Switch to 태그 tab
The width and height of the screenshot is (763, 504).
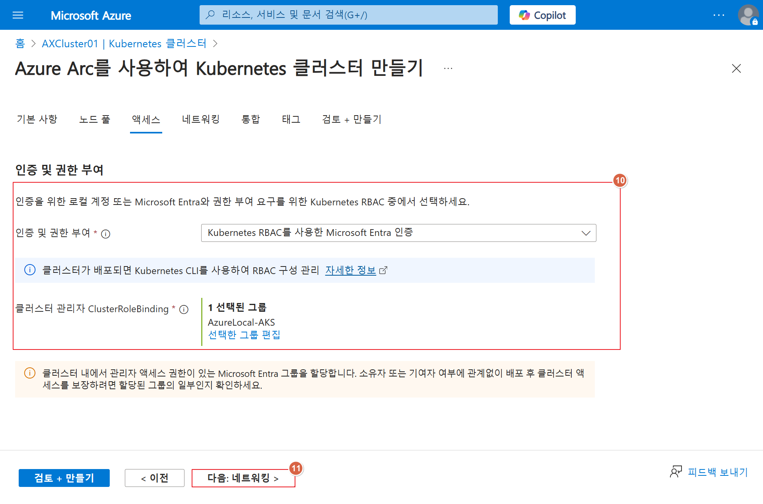pos(291,119)
